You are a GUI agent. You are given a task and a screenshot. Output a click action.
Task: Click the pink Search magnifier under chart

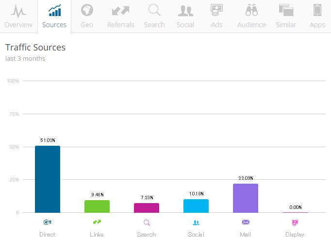coord(147,223)
